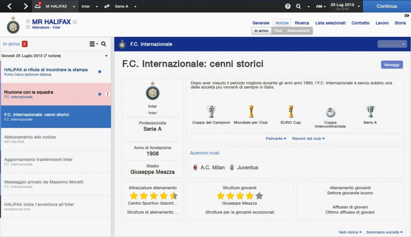Image resolution: width=411 pixels, height=237 pixels.
Task: Click the swap arrows icon in top bar
Action: [107, 6]
